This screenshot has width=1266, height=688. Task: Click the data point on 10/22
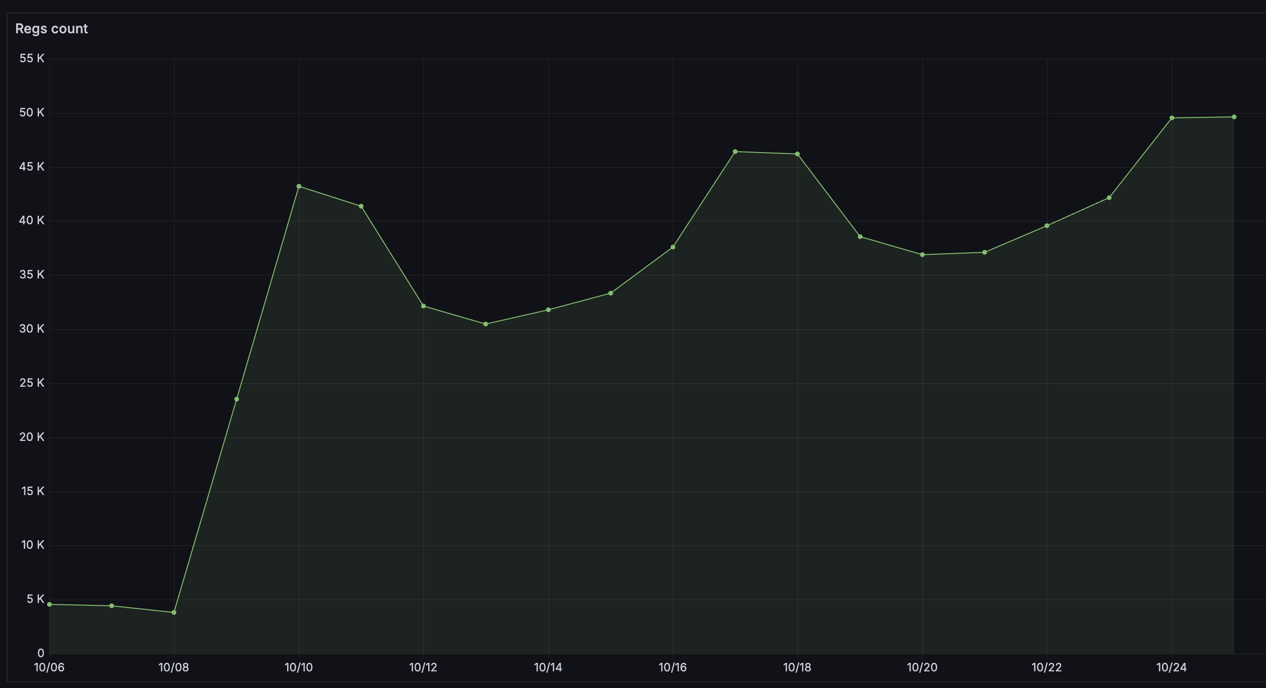1047,226
